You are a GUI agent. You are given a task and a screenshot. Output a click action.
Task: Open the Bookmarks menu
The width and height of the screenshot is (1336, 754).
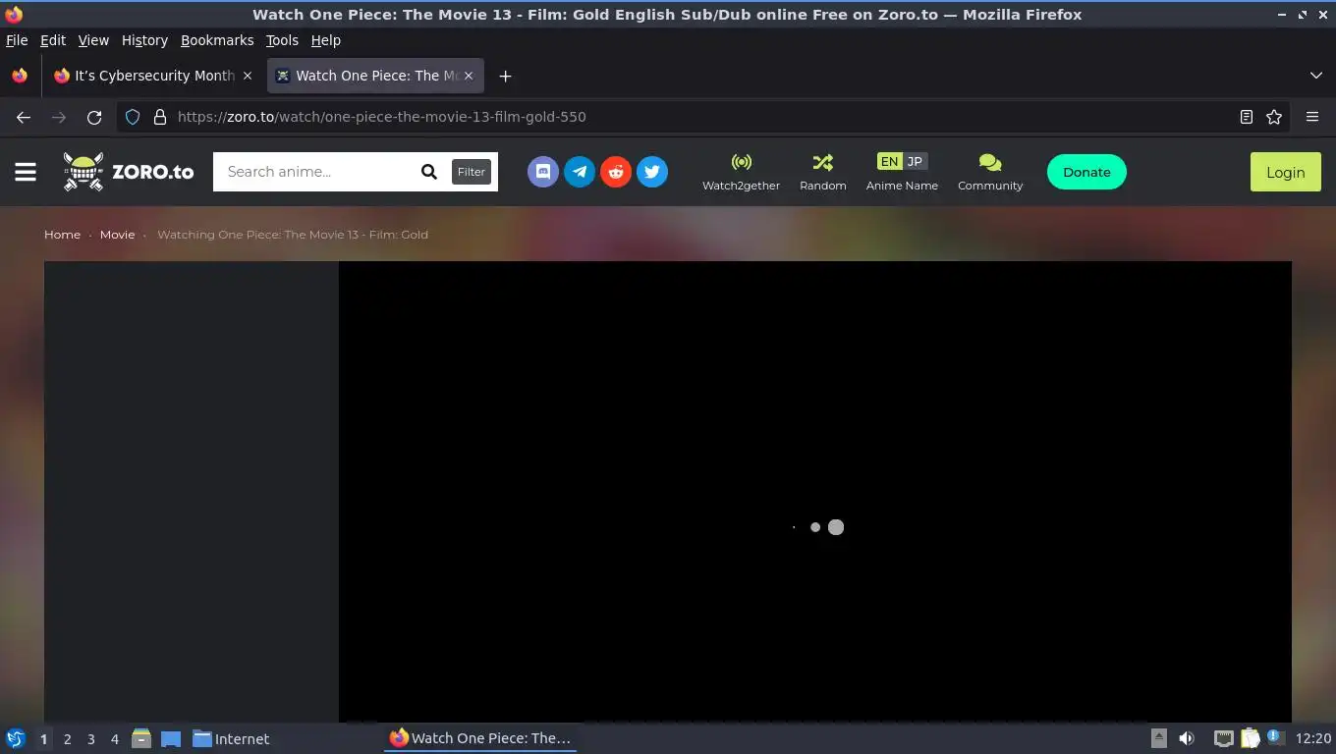click(x=217, y=40)
